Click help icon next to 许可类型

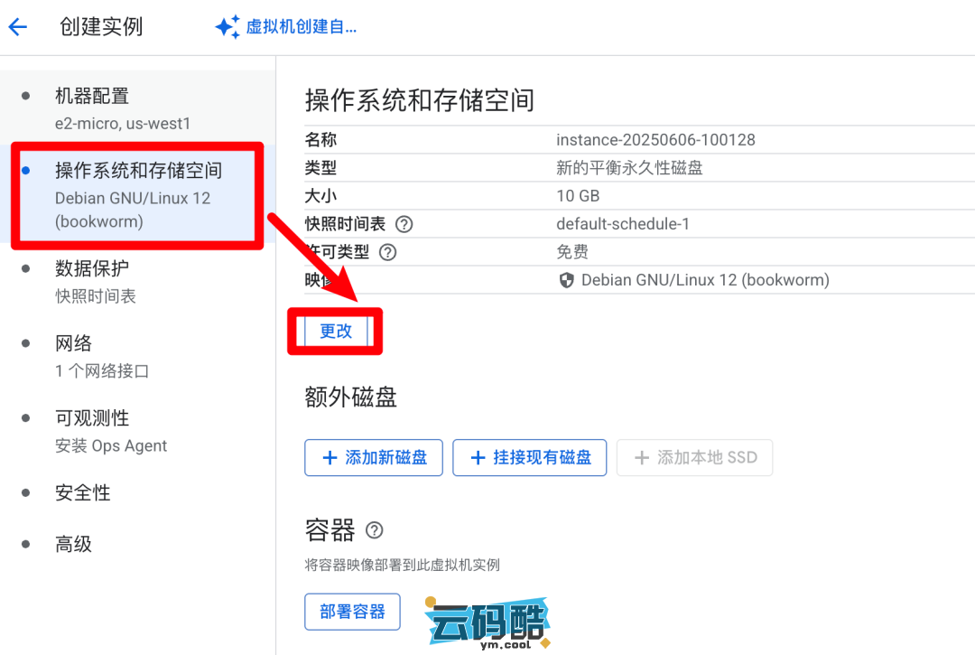click(x=388, y=252)
